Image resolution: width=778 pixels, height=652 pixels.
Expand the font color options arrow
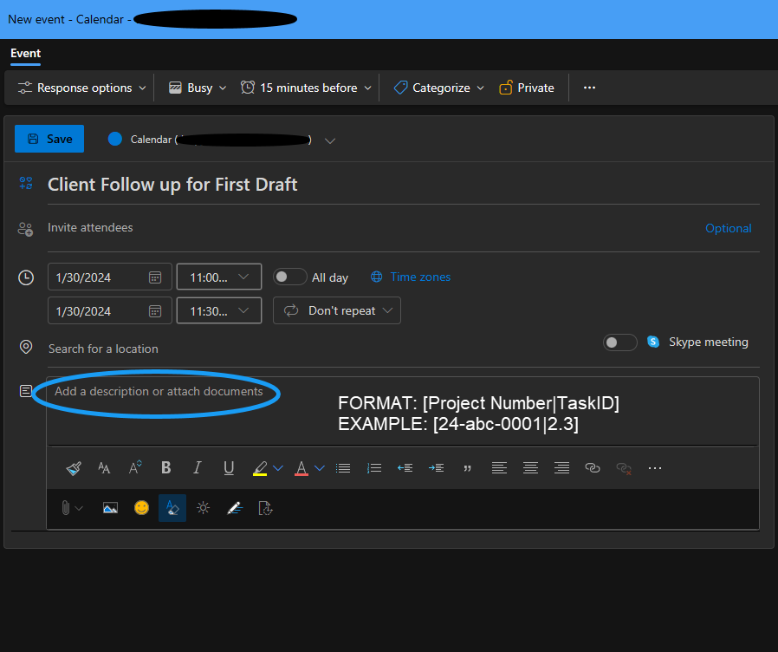coord(320,468)
